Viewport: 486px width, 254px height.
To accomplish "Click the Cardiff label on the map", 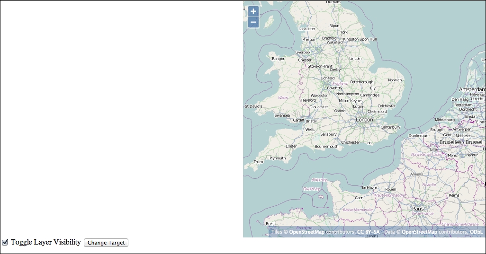I will [298, 120].
